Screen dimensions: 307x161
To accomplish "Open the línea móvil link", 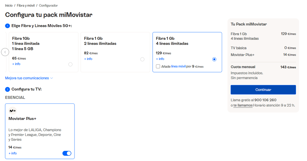I will point(178,66).
